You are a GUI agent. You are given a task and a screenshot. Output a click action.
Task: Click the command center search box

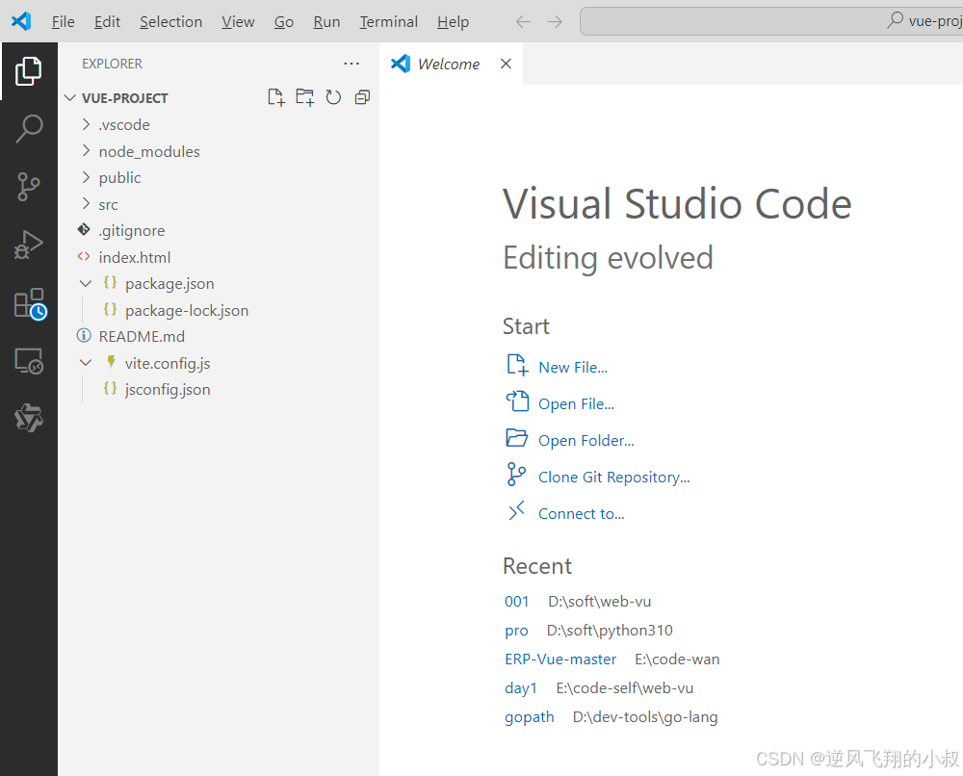[770, 21]
